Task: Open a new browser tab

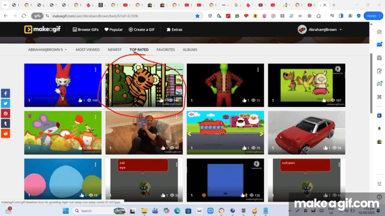Action: click(x=334, y=5)
